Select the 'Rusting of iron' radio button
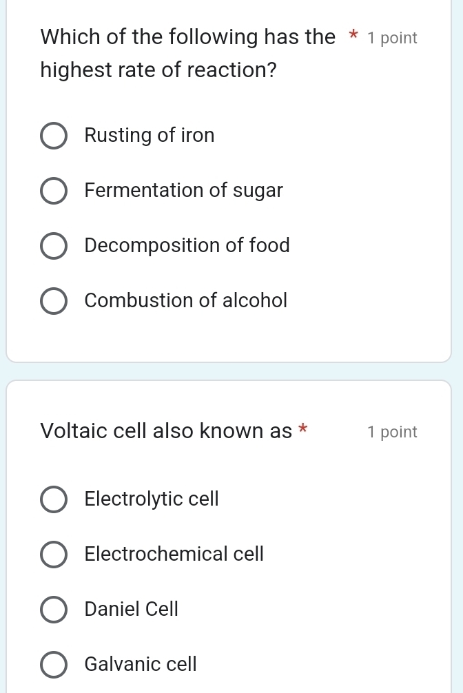463x693 pixels. tap(54, 136)
